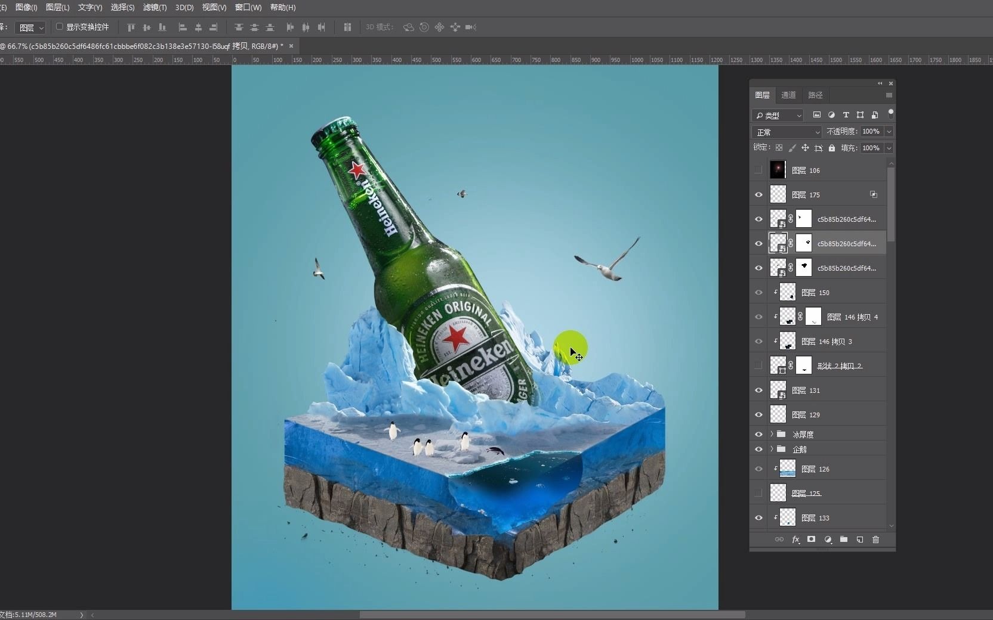The height and width of the screenshot is (620, 993).
Task: Switch to the 路径 tab
Action: tap(815, 95)
